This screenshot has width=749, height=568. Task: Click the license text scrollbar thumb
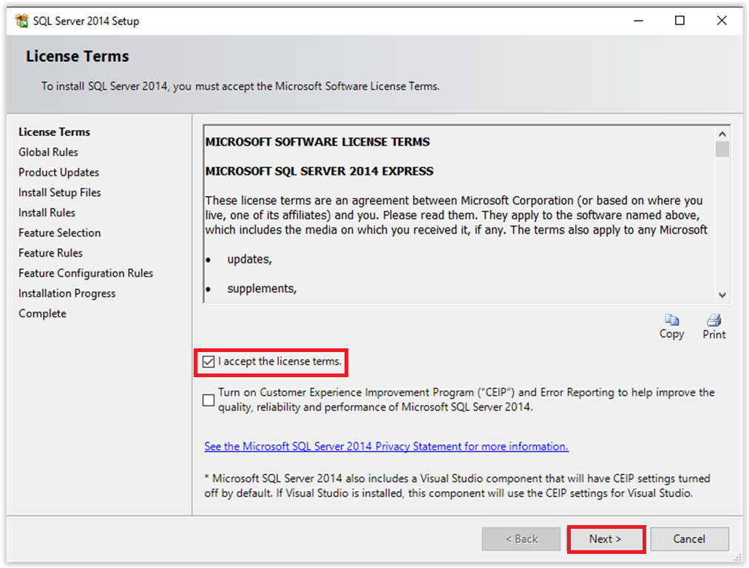(x=722, y=149)
